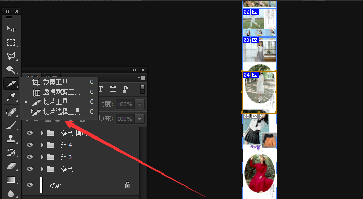Click the 背景 layer thumbnail

41,185
